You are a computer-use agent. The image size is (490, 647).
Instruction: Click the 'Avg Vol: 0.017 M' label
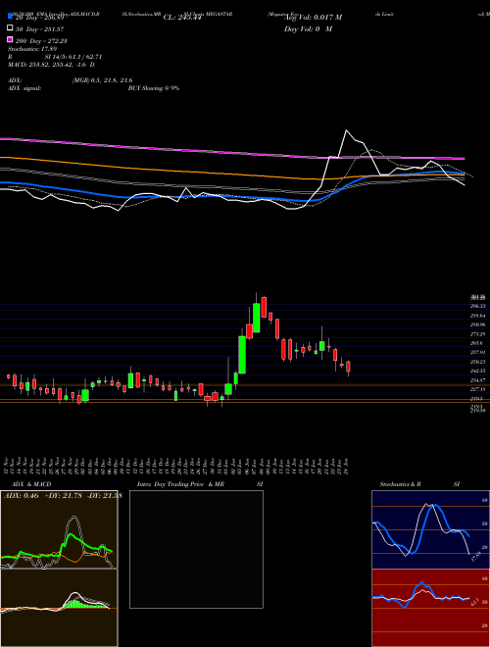click(x=313, y=18)
